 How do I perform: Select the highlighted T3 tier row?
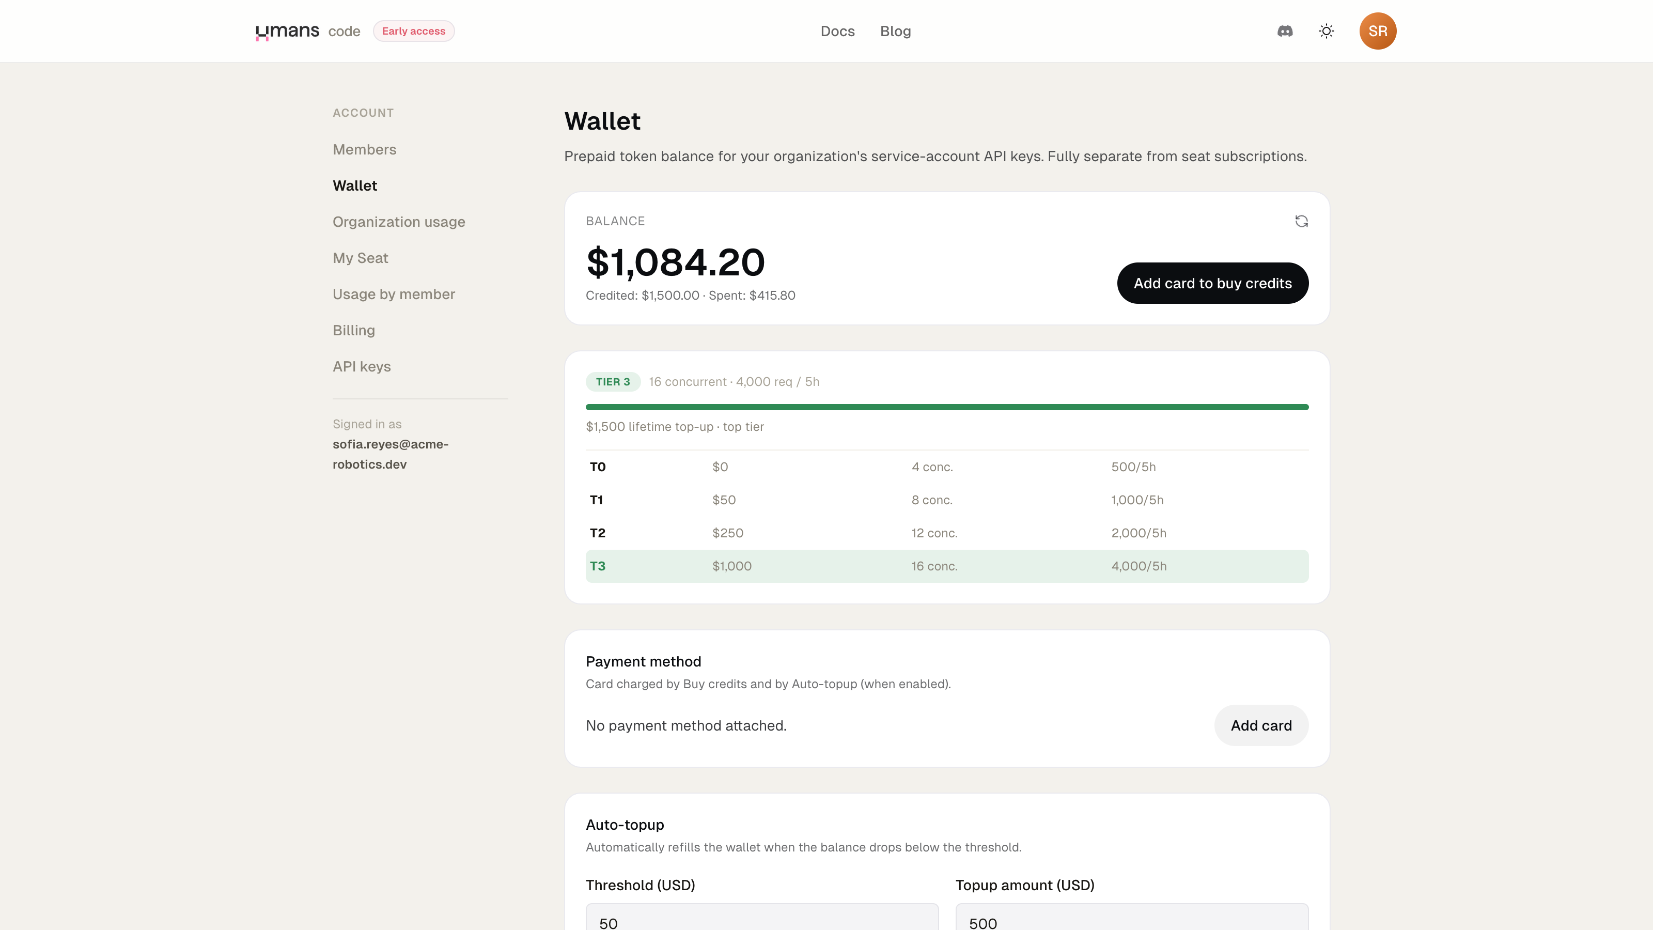pos(947,566)
